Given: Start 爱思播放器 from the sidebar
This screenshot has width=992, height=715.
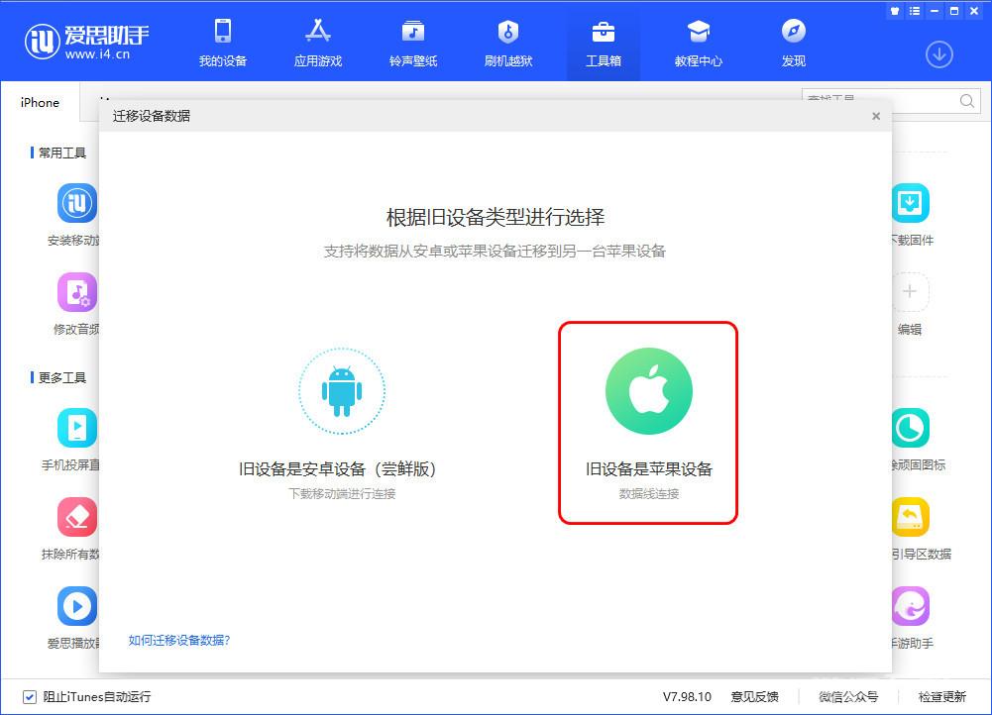Looking at the screenshot, I should coord(75,612).
